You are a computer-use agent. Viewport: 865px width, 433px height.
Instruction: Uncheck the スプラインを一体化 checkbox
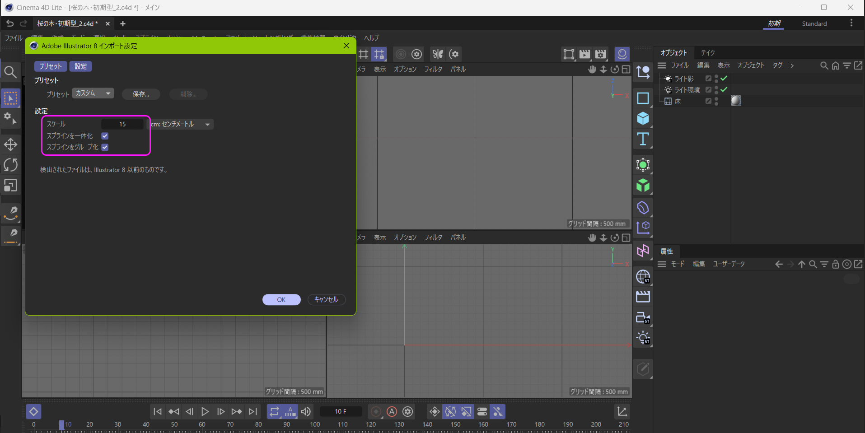tap(105, 136)
